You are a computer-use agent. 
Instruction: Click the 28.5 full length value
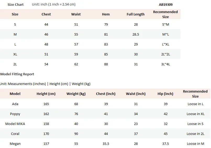coord(136,35)
